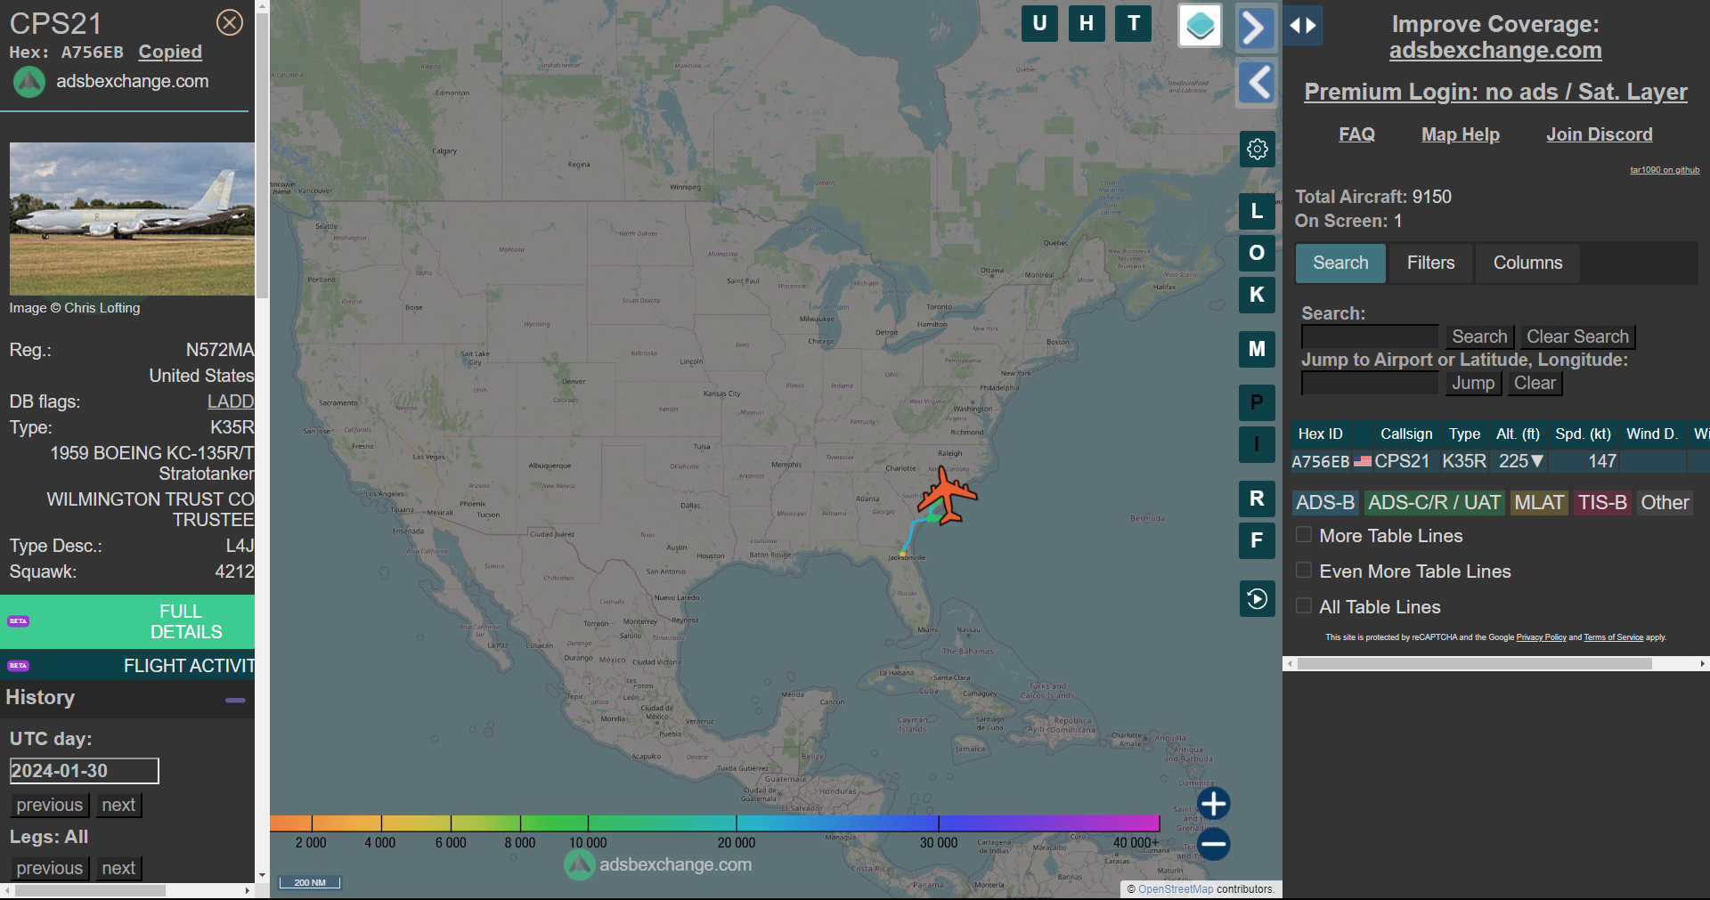Focus the Jump to Airport input field
The image size is (1710, 900).
pos(1370,383)
